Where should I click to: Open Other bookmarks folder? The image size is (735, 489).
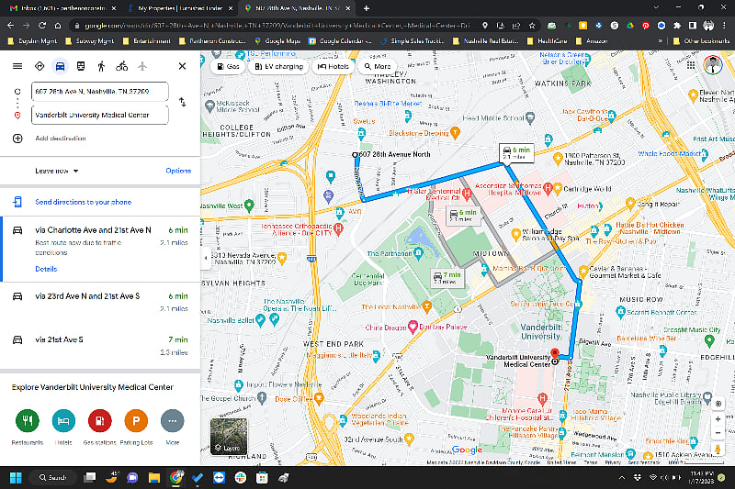tap(701, 41)
